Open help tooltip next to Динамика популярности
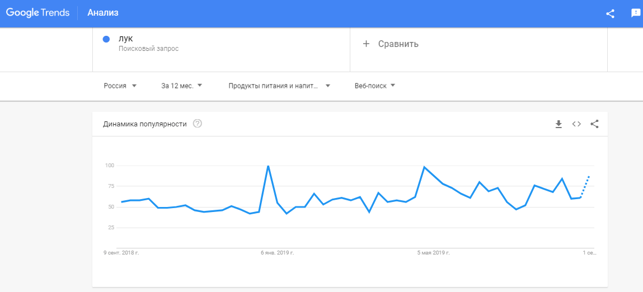The image size is (643, 292). [197, 124]
